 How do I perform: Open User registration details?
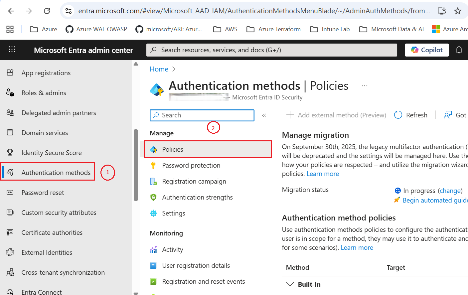click(x=196, y=265)
